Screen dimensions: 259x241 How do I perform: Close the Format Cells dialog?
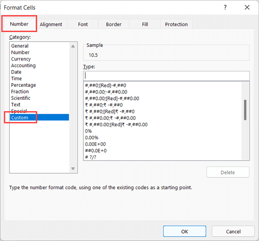coord(247,7)
